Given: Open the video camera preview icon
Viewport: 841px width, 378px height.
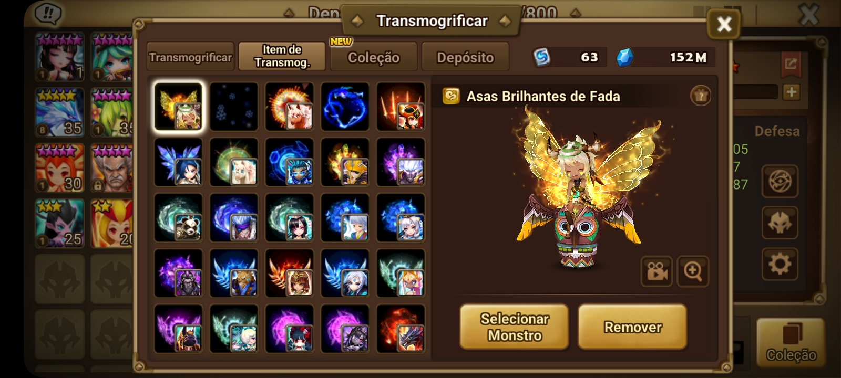Looking at the screenshot, I should pyautogui.click(x=657, y=271).
